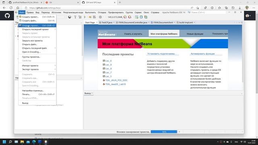
Task: Open the 'Узнать и изучить' start page tab
Action: [133, 34]
